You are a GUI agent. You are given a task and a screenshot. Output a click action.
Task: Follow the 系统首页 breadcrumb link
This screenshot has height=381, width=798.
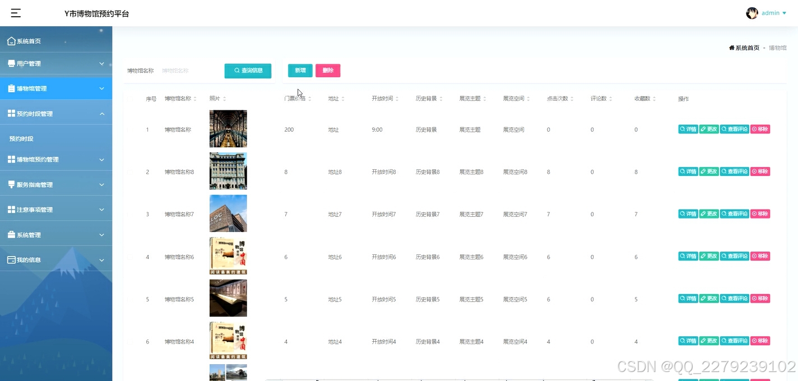click(748, 48)
